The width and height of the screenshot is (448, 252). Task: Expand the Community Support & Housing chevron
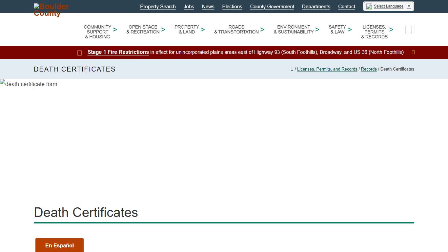pyautogui.click(x=115, y=30)
